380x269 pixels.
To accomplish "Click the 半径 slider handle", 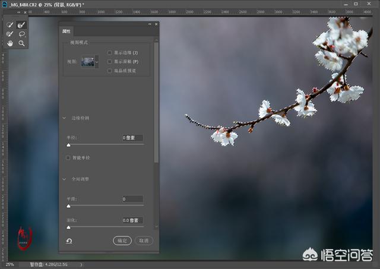I will pyautogui.click(x=68, y=144).
